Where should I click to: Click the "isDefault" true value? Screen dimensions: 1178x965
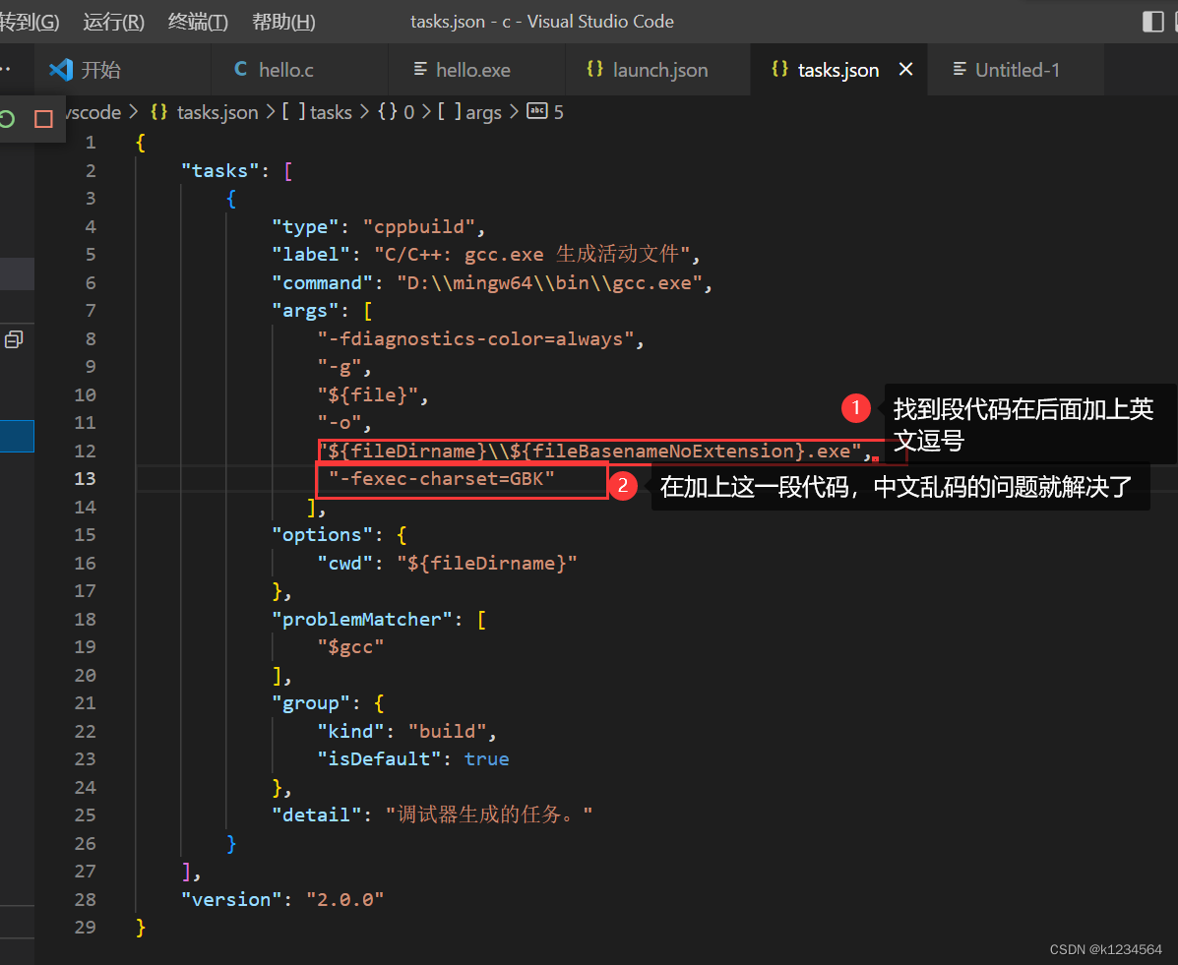point(486,759)
